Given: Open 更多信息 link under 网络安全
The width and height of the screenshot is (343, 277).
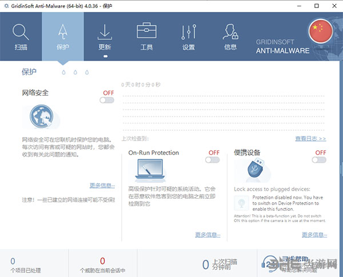Looking at the screenshot, I should (102, 186).
